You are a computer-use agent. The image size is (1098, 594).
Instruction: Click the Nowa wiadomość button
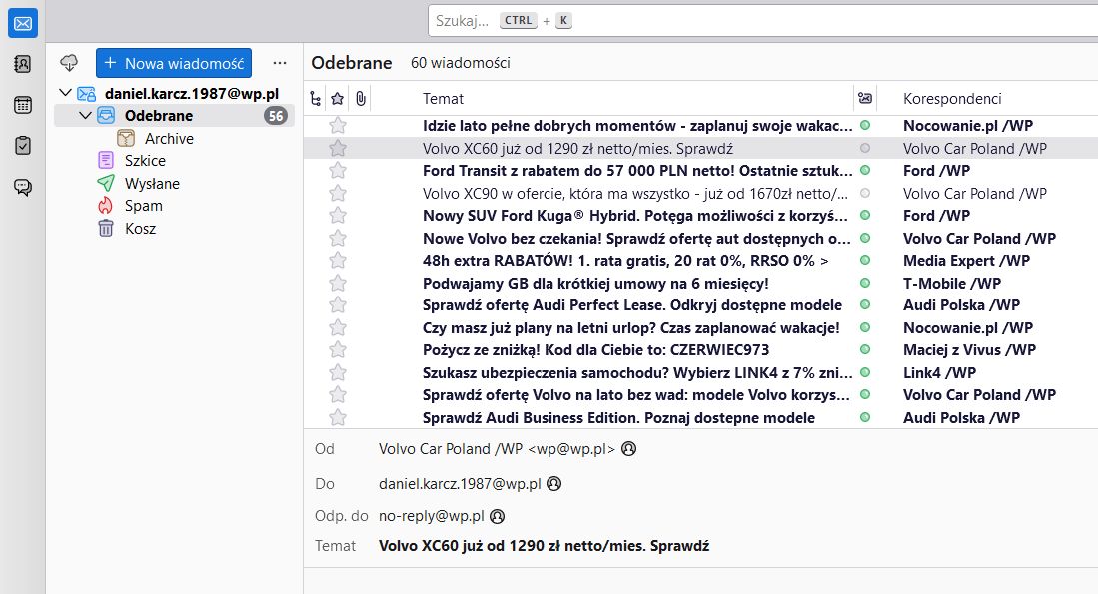coord(174,63)
